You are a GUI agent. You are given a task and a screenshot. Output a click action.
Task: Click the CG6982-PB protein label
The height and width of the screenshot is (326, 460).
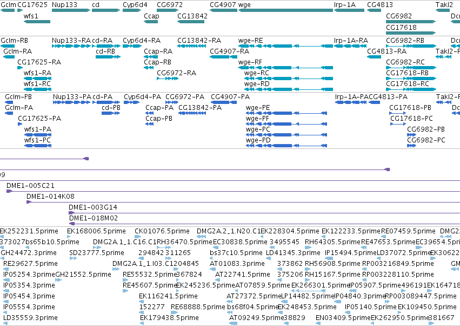point(426,129)
